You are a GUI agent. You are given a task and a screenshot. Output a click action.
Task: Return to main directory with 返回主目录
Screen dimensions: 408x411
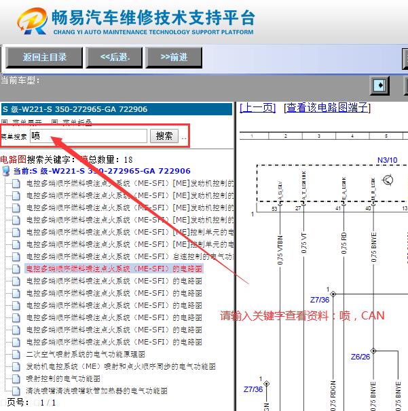point(44,58)
